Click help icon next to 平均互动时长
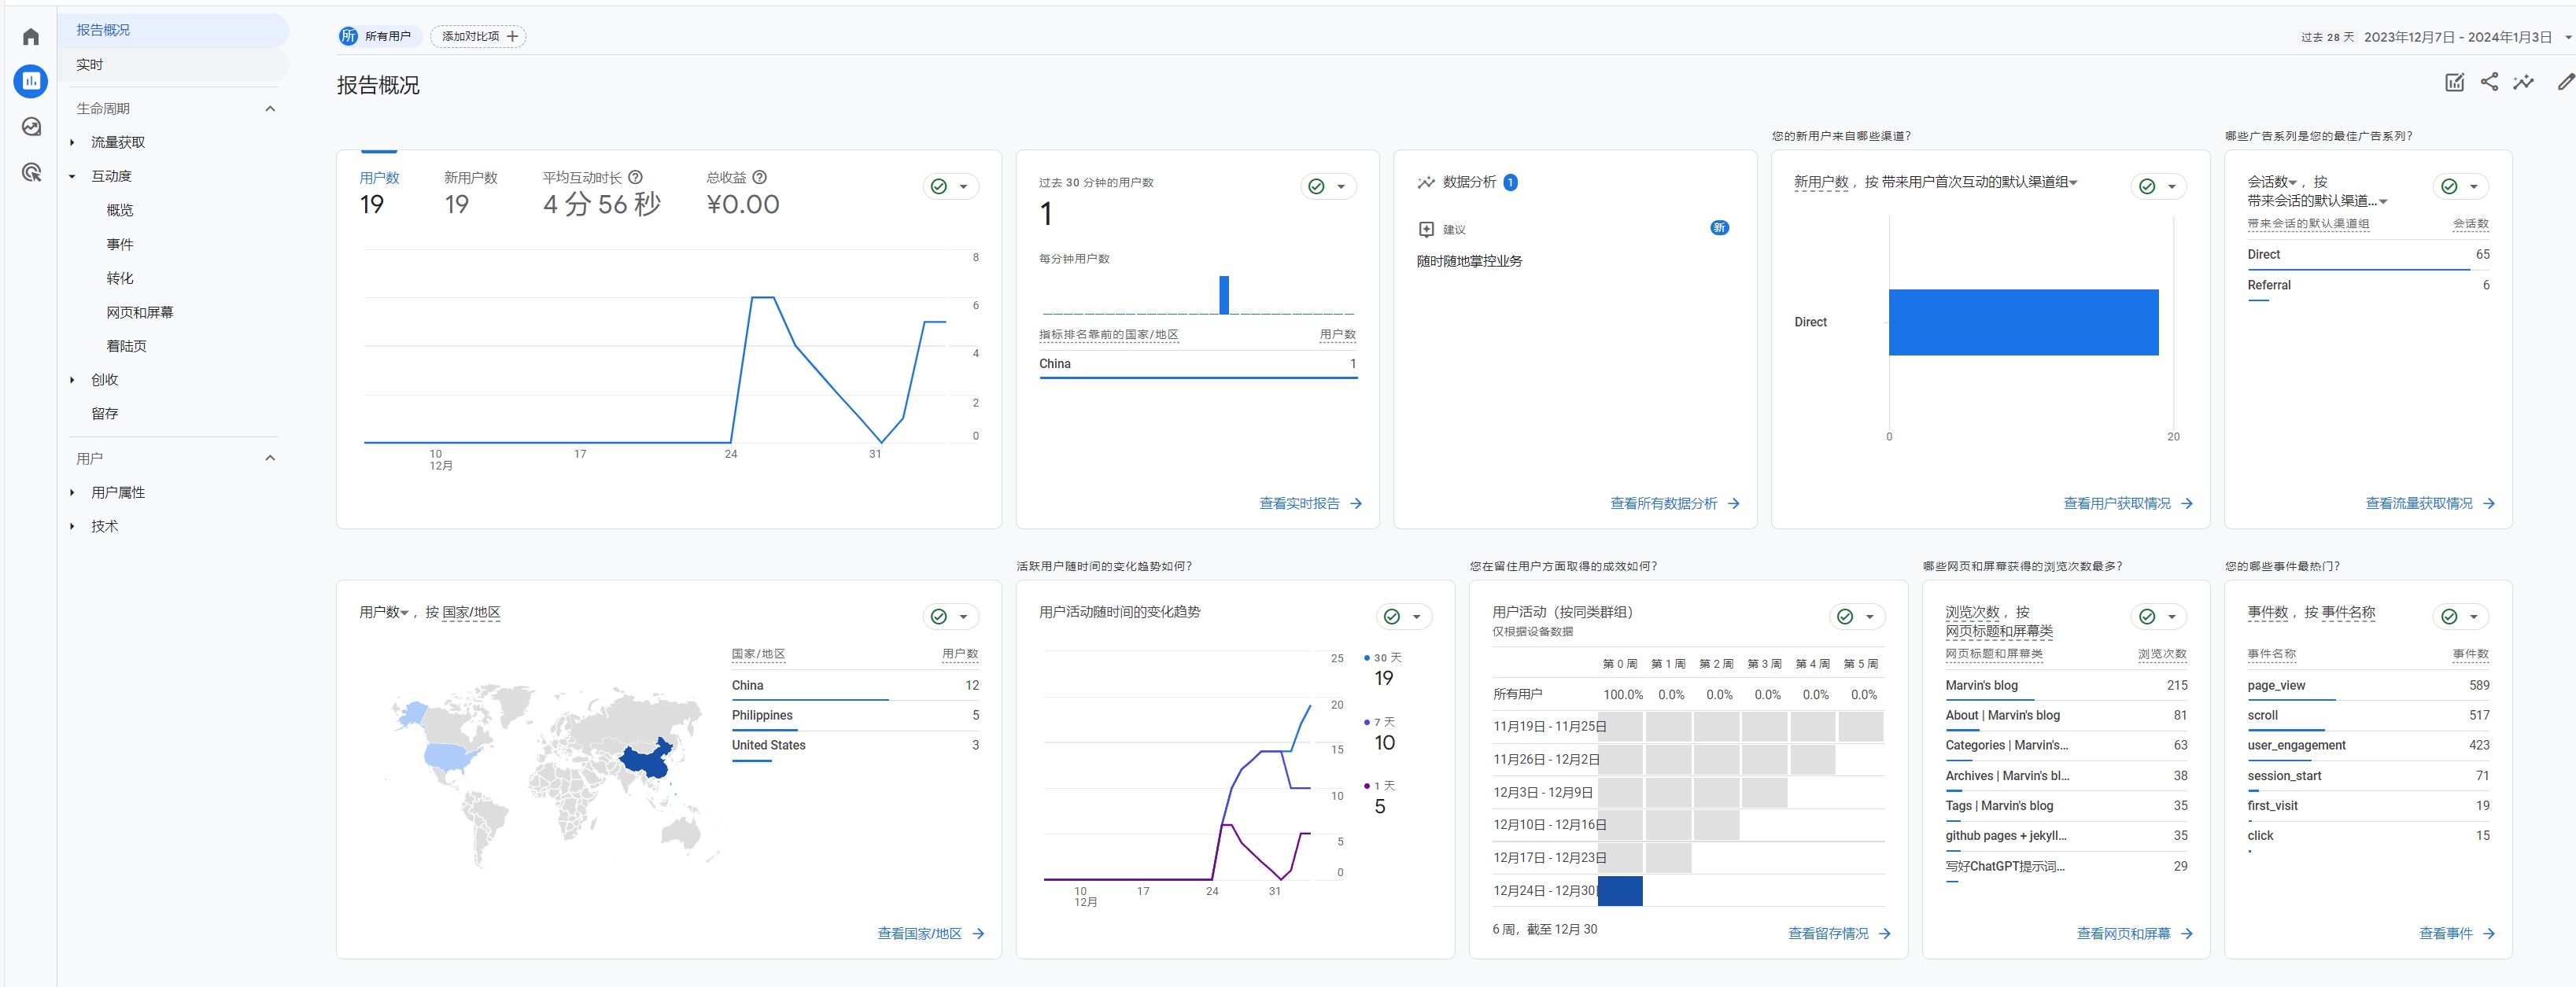Viewport: 2576px width, 987px height. (635, 177)
